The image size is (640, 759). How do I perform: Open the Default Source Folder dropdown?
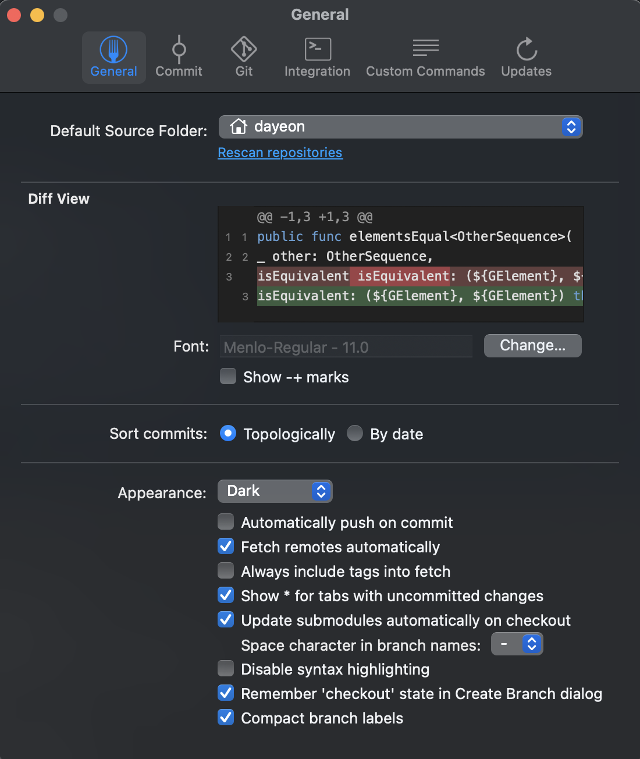[400, 126]
